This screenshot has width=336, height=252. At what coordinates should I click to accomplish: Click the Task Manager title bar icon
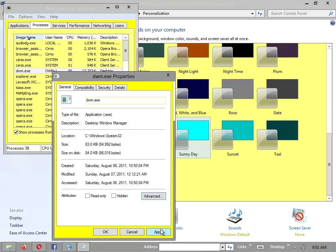(x=9, y=8)
